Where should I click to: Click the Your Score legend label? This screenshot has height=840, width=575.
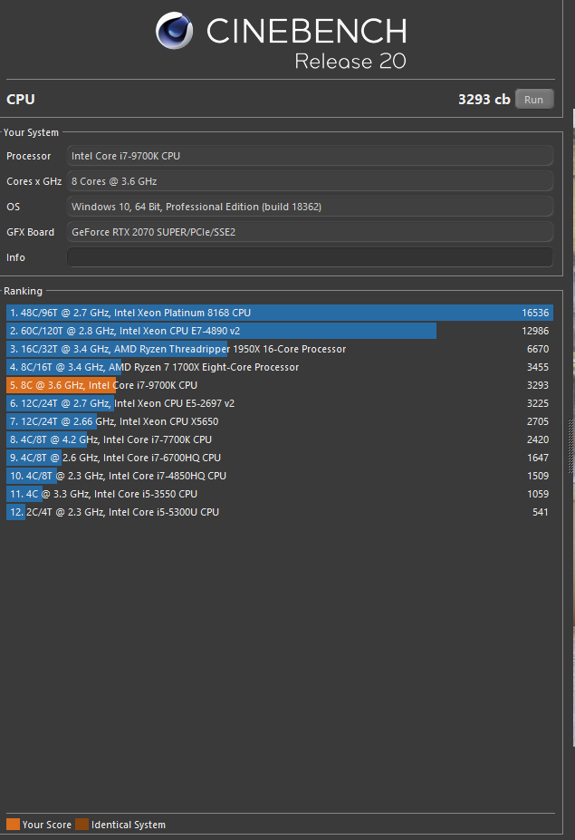[x=46, y=825]
